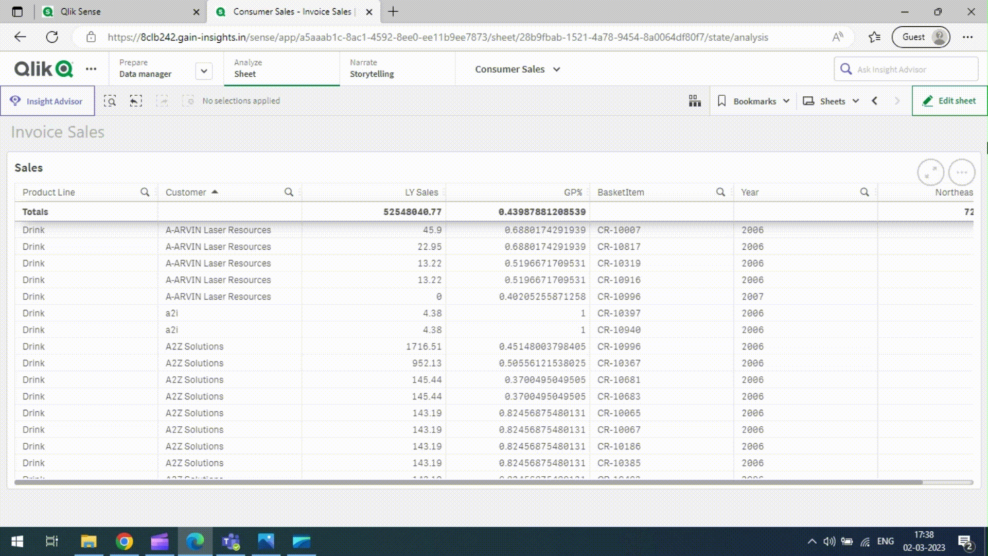The image size is (988, 556).
Task: Refresh the browser page
Action: 52,37
